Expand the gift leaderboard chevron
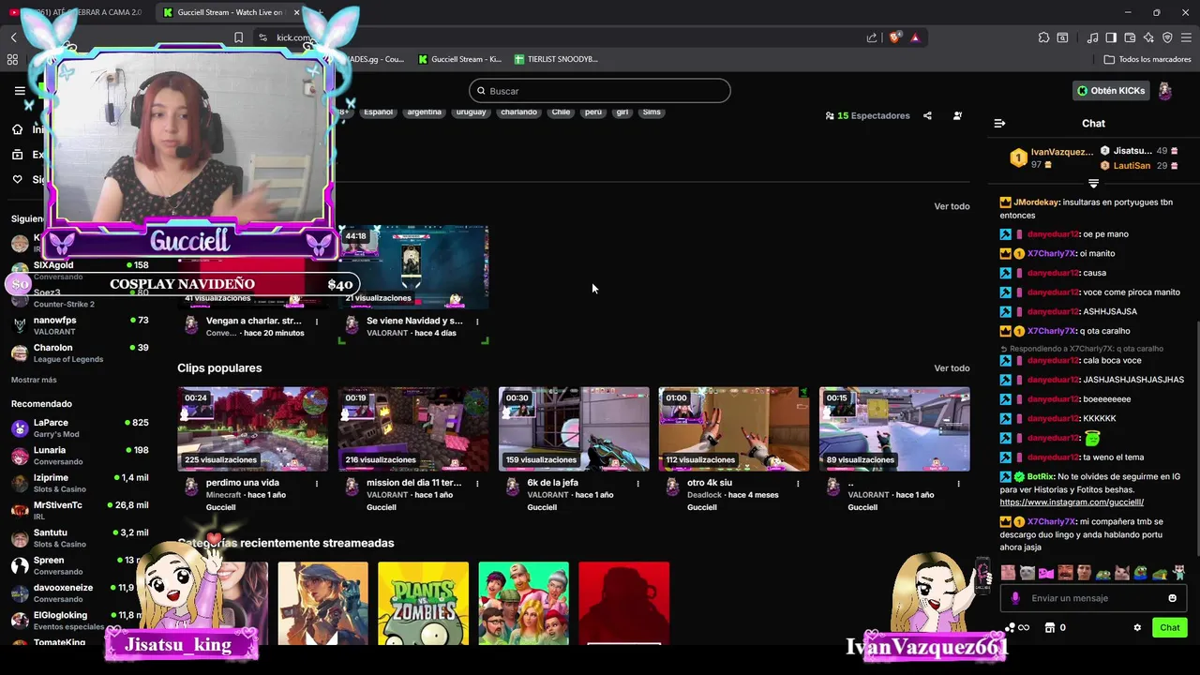Viewport: 1200px width, 675px height. coord(1093,183)
